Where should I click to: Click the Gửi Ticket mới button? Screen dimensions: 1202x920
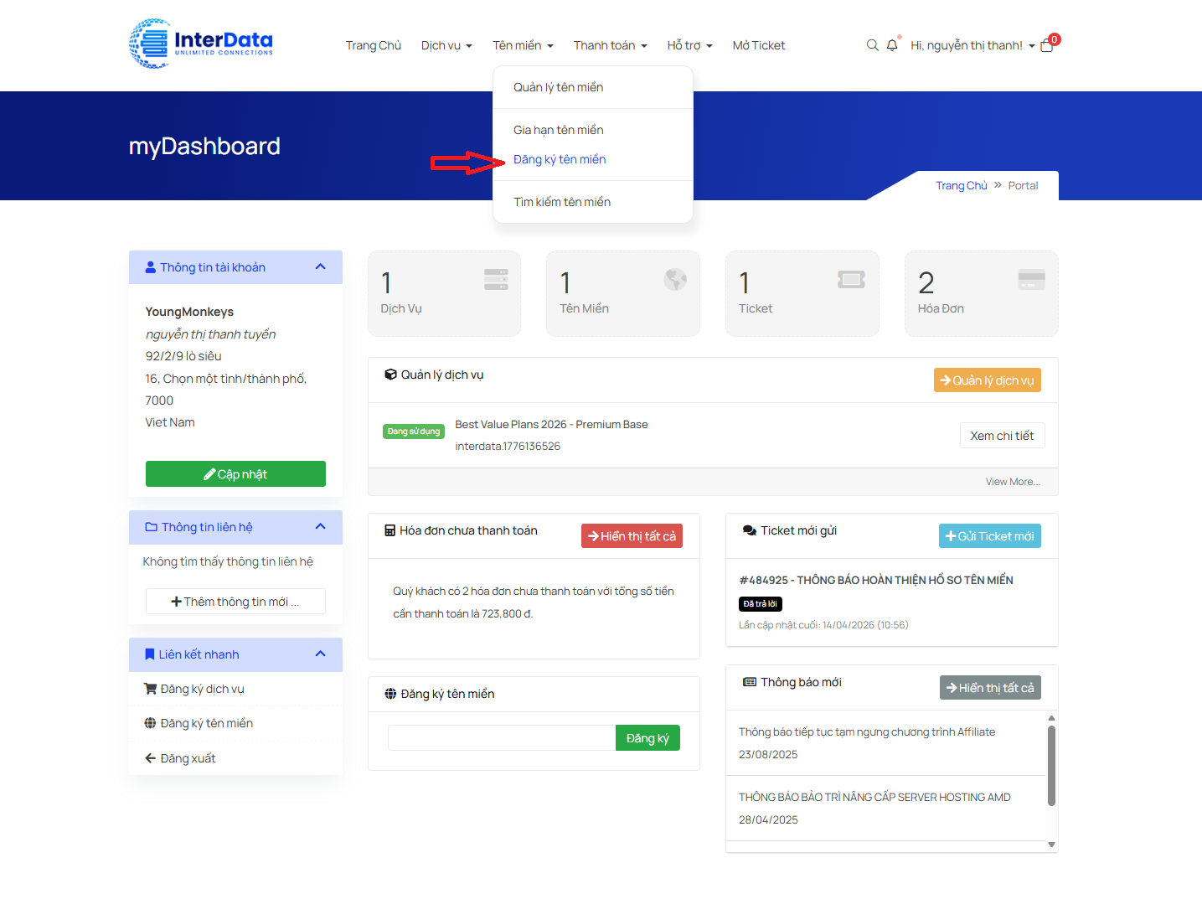(x=989, y=536)
